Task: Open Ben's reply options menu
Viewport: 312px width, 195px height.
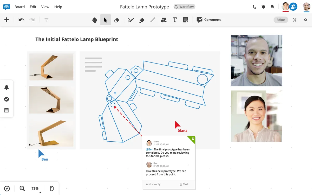Action: pos(188,165)
